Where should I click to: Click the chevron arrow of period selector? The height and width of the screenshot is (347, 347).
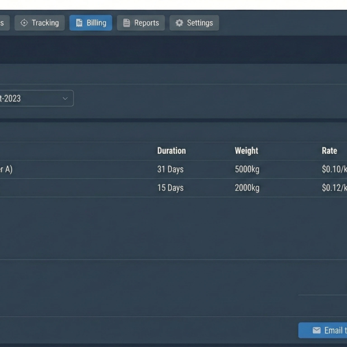[x=65, y=98]
